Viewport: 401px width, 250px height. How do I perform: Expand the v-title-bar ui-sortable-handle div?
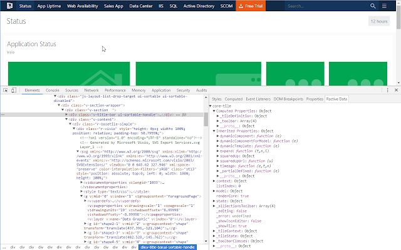[66, 115]
